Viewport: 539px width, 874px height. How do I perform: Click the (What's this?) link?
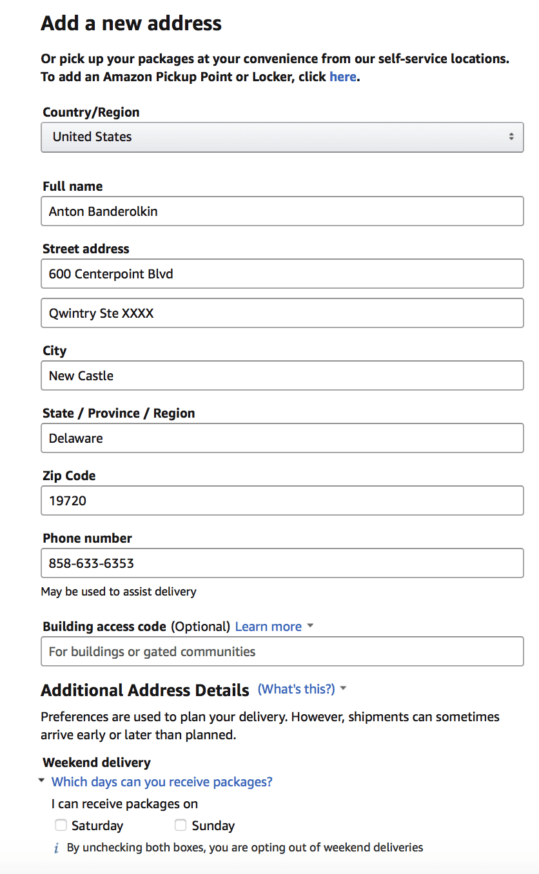pos(297,689)
